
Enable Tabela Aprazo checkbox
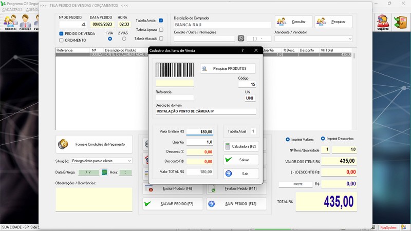161,30
